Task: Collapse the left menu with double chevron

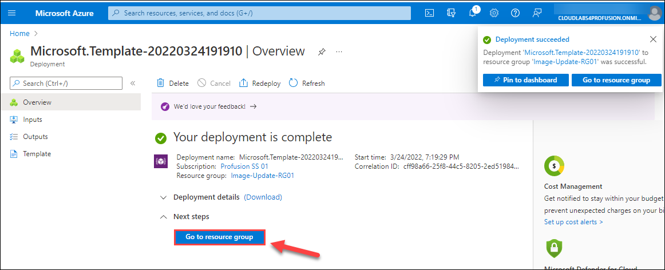Action: [x=132, y=84]
